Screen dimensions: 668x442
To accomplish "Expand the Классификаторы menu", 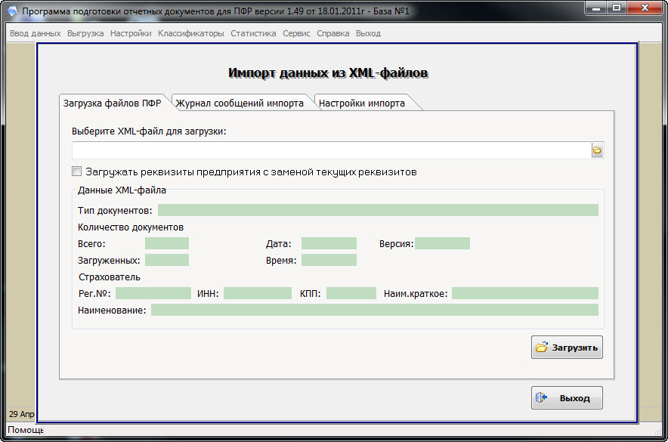I will pos(191,33).
